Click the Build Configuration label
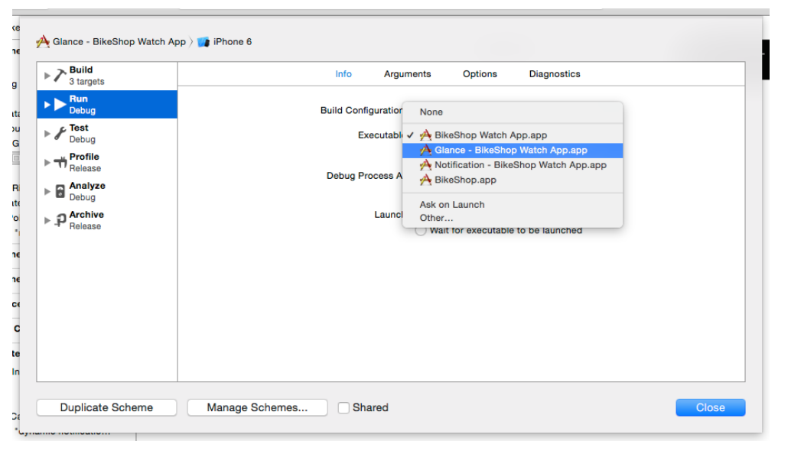791x454 pixels. coord(361,110)
